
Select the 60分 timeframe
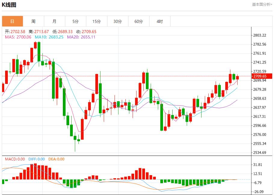[x=139, y=21]
